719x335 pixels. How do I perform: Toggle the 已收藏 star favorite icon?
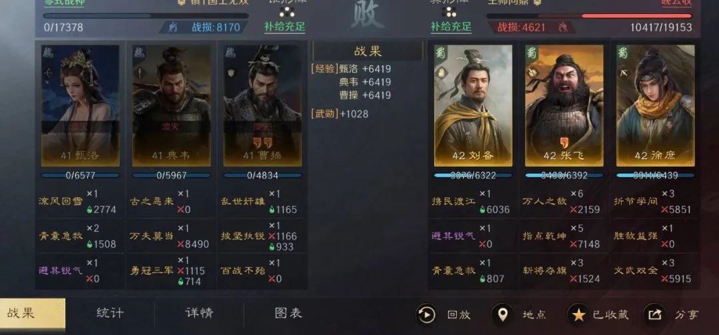[x=579, y=315]
